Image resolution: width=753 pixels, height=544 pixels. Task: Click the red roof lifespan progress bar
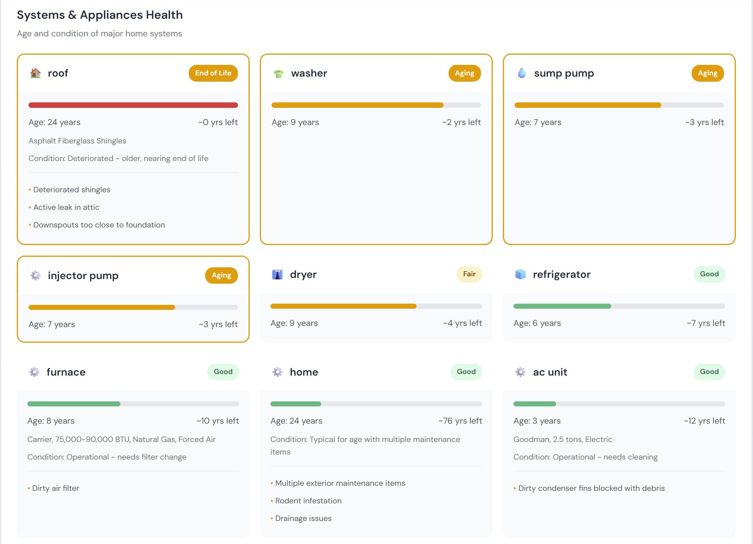point(133,105)
